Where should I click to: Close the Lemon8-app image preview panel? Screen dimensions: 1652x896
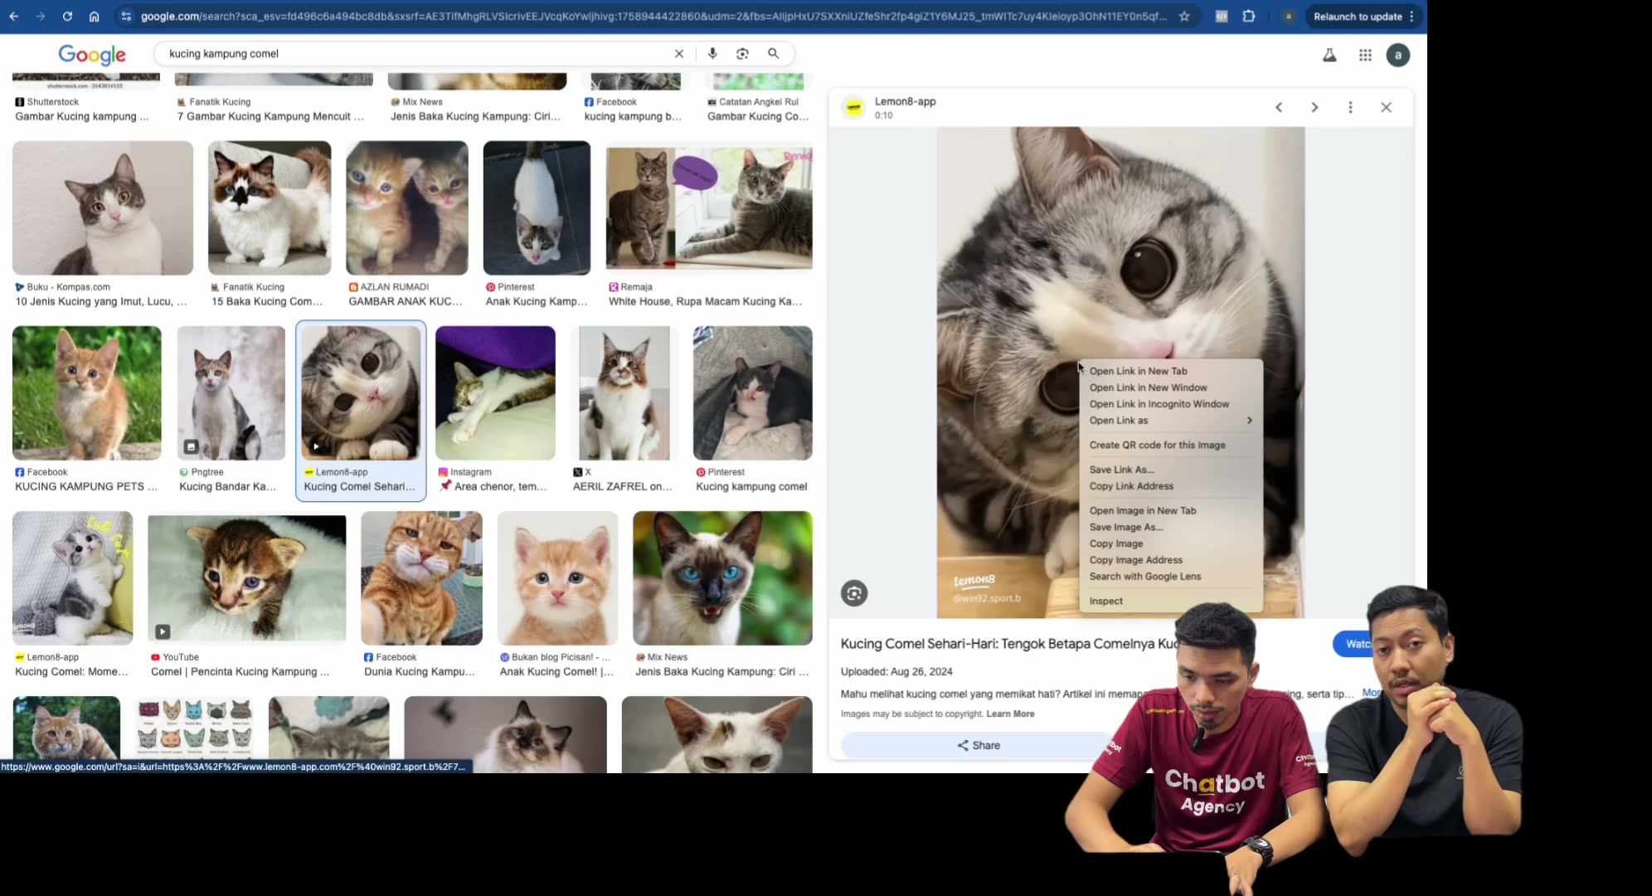1386,107
